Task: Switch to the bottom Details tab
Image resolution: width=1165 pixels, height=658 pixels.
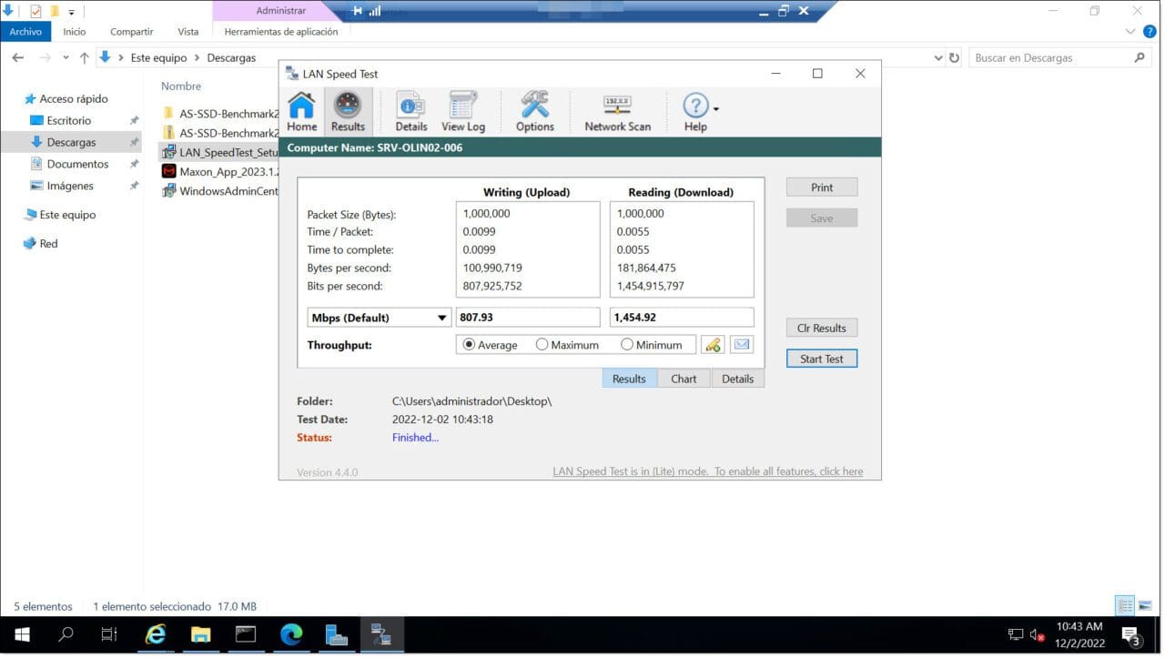Action: click(x=738, y=379)
